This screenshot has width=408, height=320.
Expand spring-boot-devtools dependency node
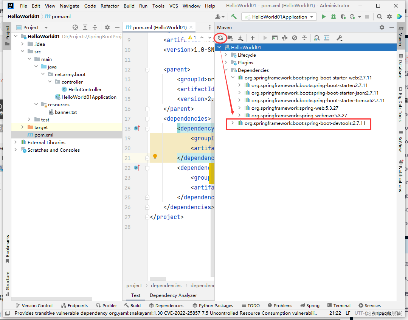tap(233, 123)
